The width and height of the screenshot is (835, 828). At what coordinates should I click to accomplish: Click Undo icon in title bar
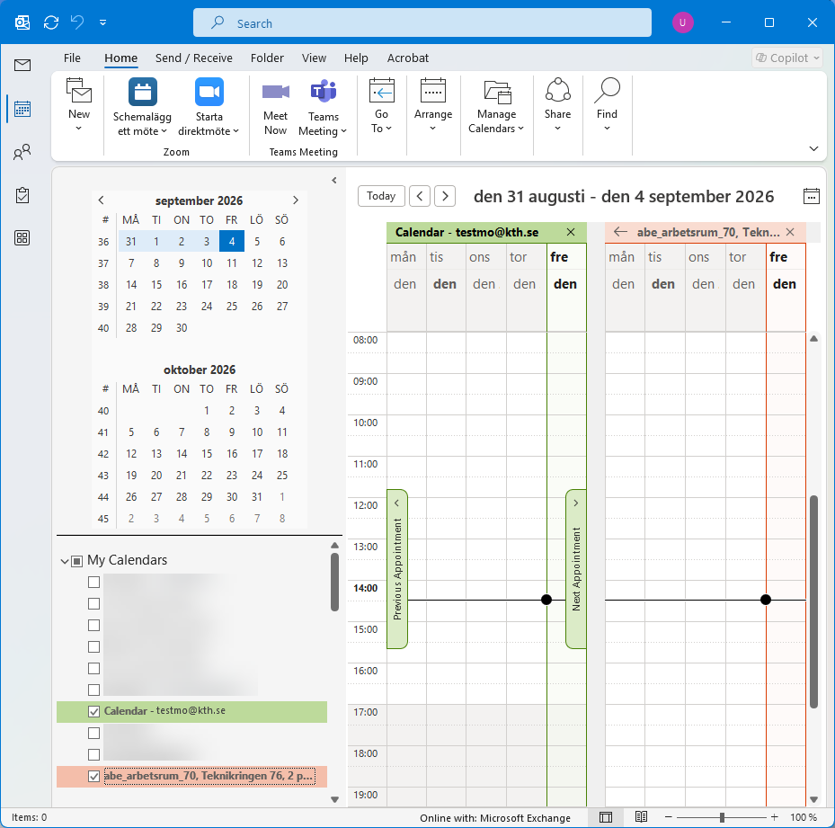[x=78, y=22]
